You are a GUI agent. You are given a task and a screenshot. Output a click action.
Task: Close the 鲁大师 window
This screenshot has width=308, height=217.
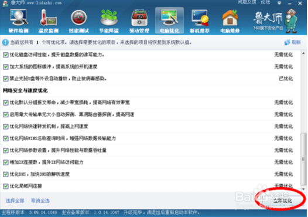(x=300, y=3)
